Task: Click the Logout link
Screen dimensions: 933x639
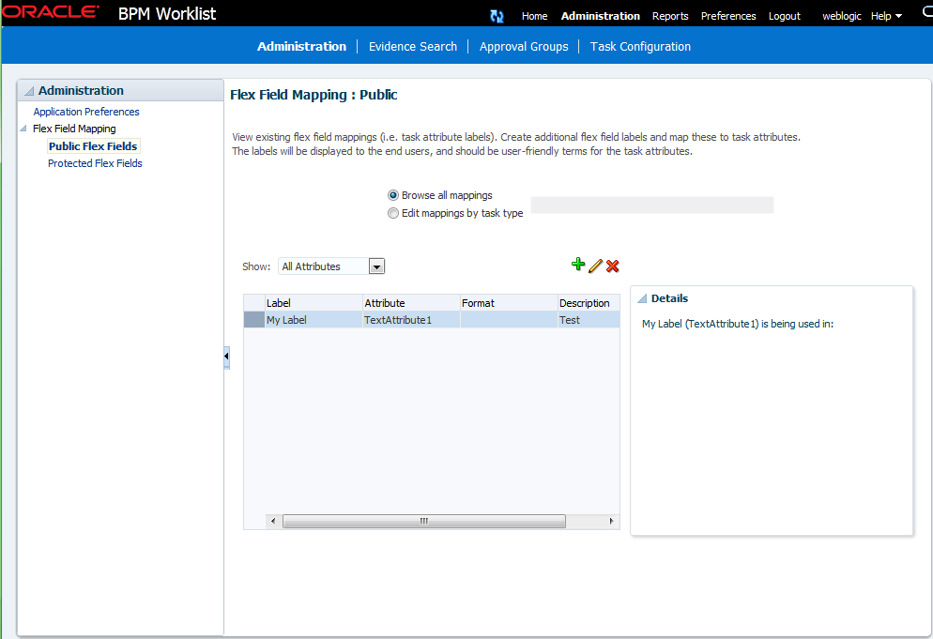Action: (785, 16)
